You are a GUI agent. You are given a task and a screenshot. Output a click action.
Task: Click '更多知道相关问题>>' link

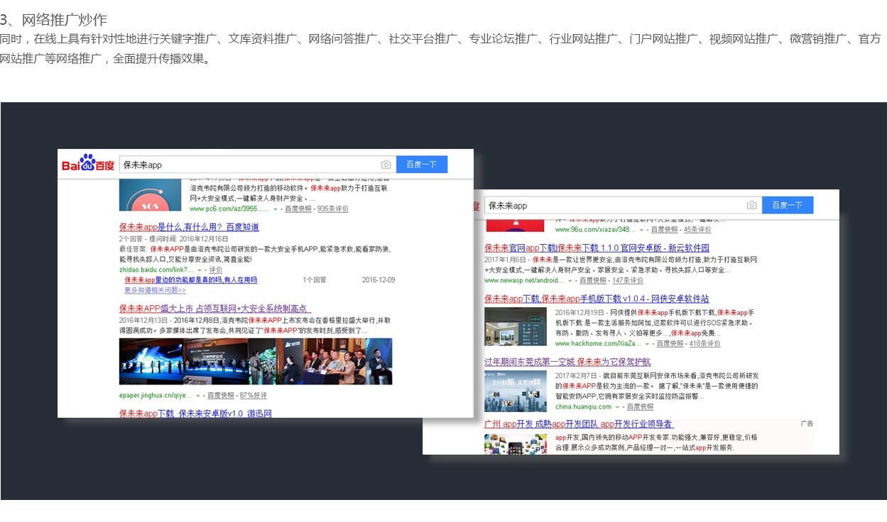[x=155, y=290]
